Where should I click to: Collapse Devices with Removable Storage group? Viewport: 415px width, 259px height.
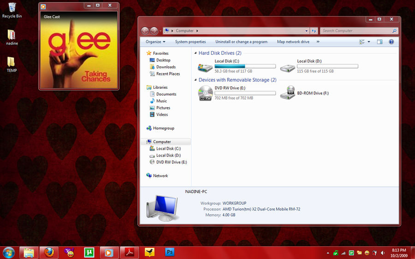pyautogui.click(x=196, y=80)
